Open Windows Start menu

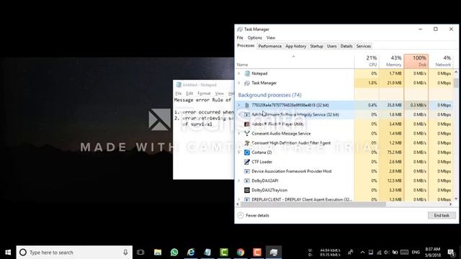[x=8, y=253]
